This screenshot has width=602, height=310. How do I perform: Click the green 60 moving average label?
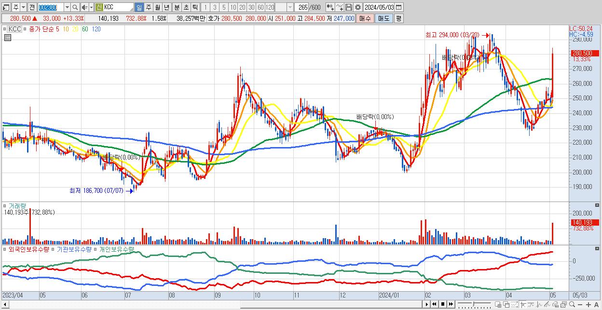click(x=85, y=29)
